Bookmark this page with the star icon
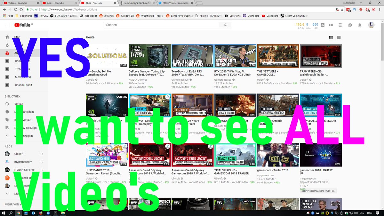The image size is (384, 216). click(342, 10)
